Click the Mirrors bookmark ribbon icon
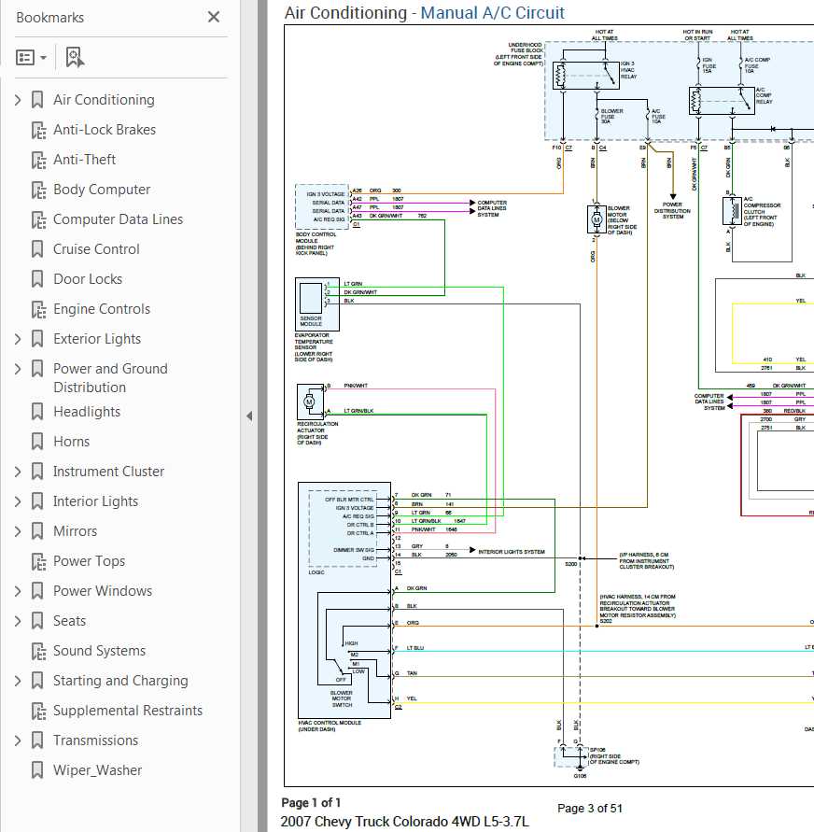 coord(37,531)
